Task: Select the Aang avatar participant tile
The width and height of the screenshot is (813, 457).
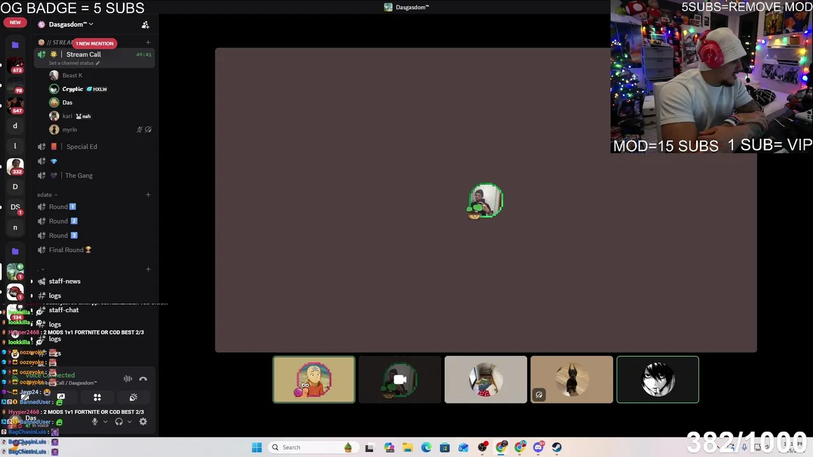Action: tap(314, 380)
